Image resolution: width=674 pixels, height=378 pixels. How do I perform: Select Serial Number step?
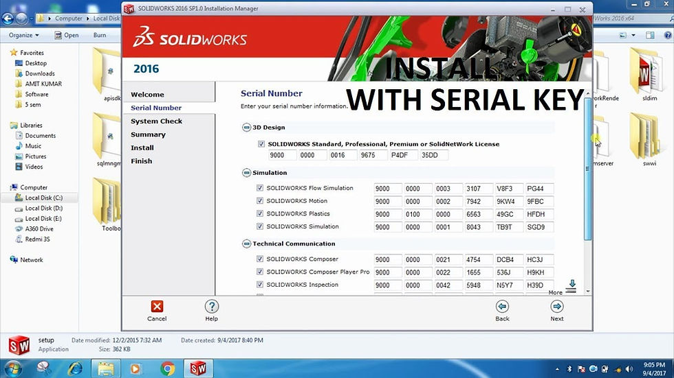click(x=156, y=108)
